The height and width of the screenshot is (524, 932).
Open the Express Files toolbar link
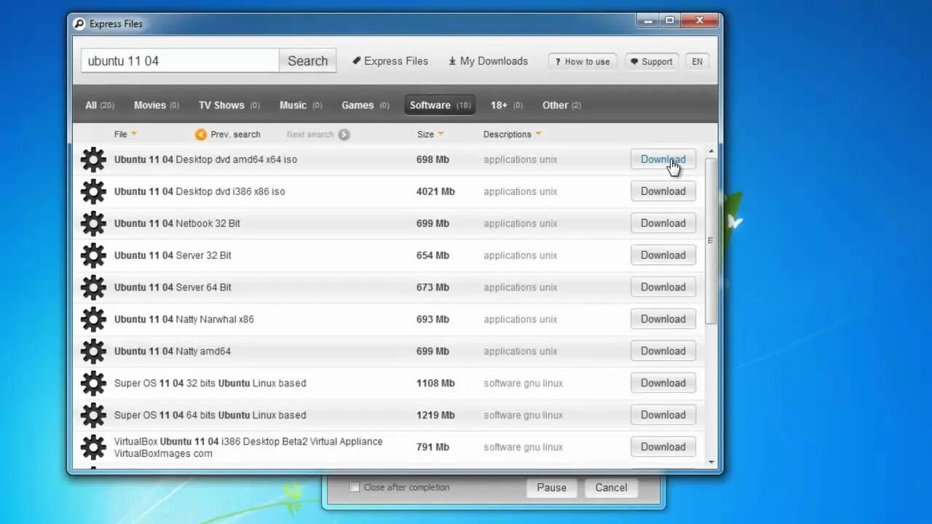pos(390,61)
